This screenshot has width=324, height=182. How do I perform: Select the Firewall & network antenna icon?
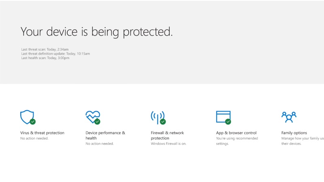point(158,116)
